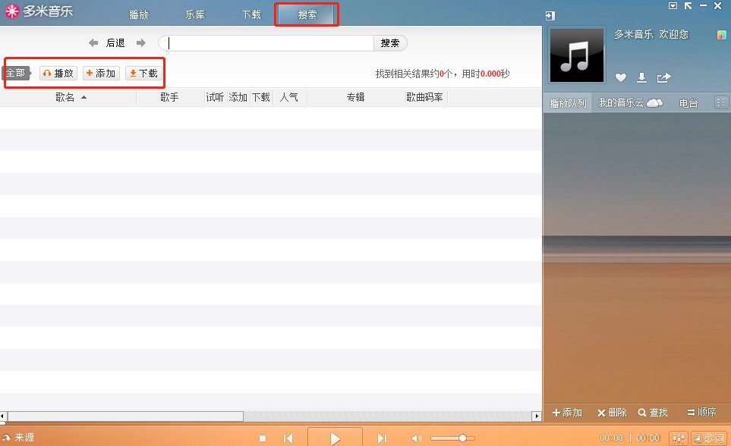Open the equalizer icon
This screenshot has width=731, height=446.
tap(678, 438)
